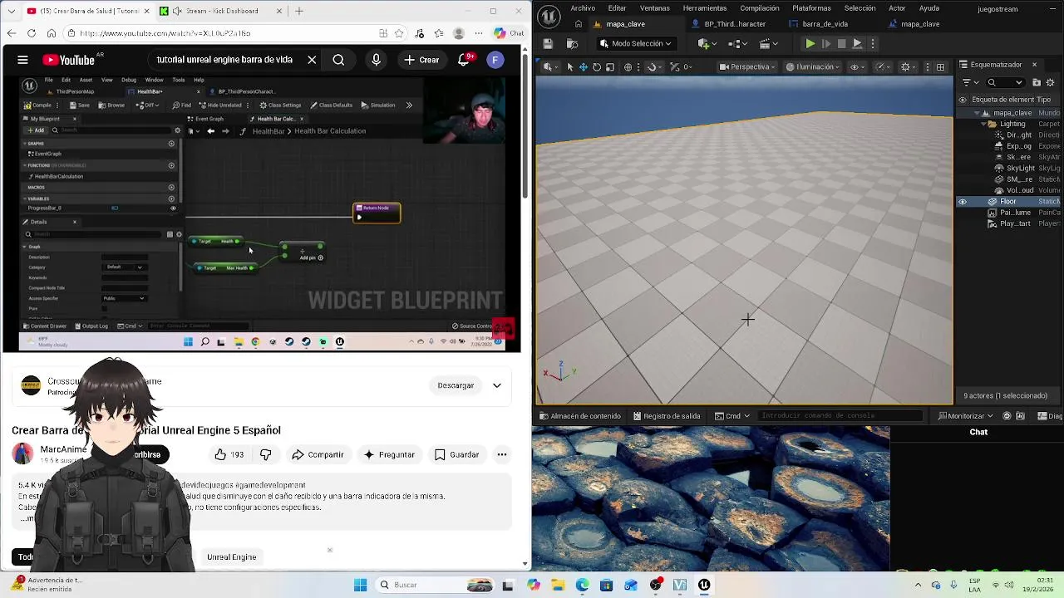The height and width of the screenshot is (598, 1064).
Task: Click the YouTube Crear button
Action: point(421,60)
